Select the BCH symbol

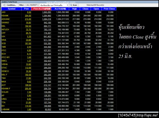pyautogui.click(x=4, y=54)
